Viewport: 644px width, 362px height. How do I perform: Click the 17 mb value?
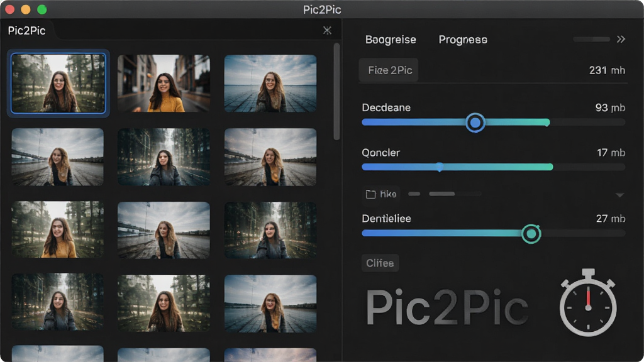click(611, 153)
